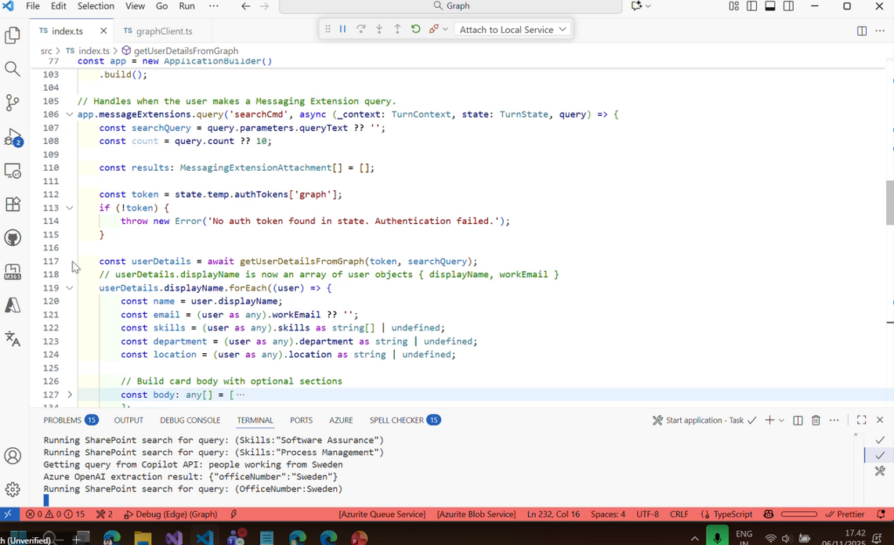
Task: Open the GitHub view in activity bar
Action: [x=12, y=238]
